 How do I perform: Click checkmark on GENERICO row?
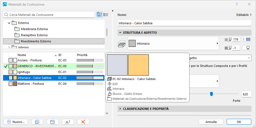[x=6, y=66]
